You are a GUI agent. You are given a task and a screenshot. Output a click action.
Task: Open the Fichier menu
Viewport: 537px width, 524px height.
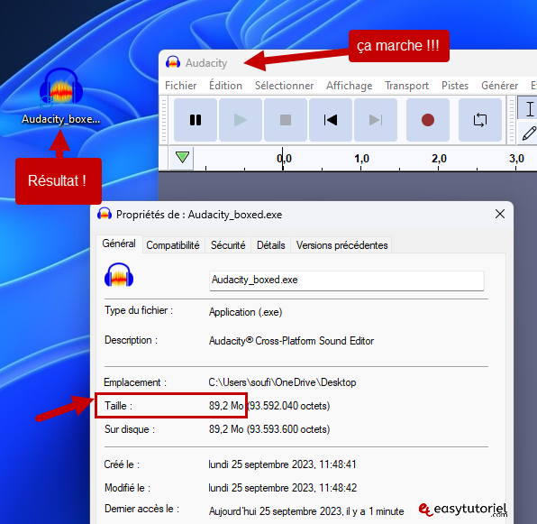pos(181,86)
